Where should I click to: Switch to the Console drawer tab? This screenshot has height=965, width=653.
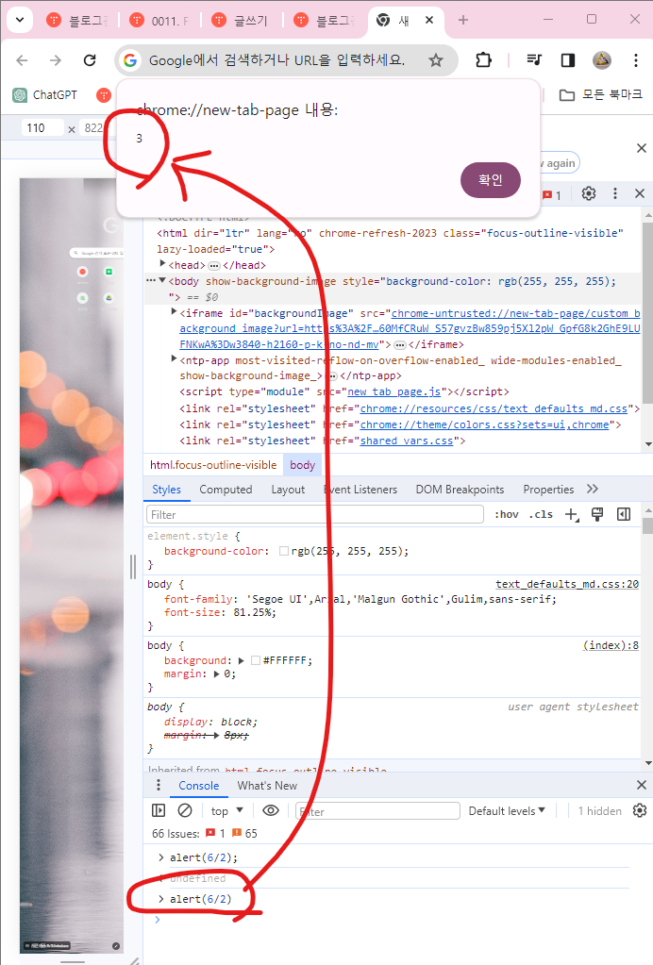199,785
